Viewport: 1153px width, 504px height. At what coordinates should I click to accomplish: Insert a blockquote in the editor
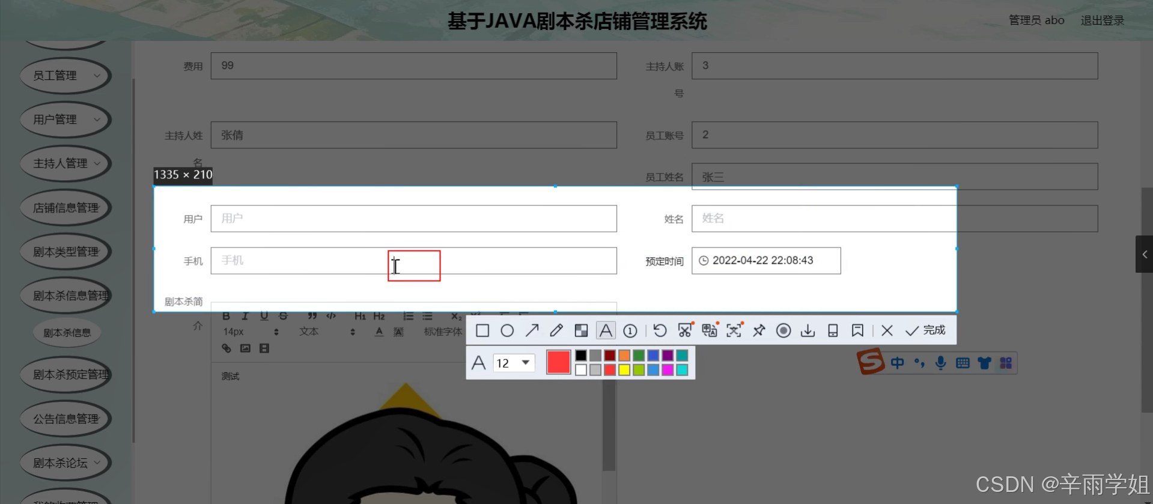pos(312,316)
